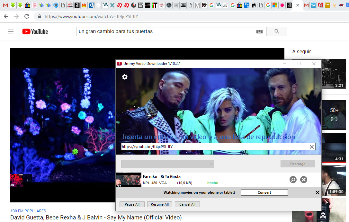Open the suggested video lasting 4:31
Image resolution: width=349 pixels, height=222 pixels.
coord(334,148)
